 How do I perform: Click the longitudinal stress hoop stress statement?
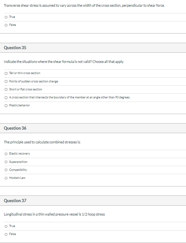[54, 214]
